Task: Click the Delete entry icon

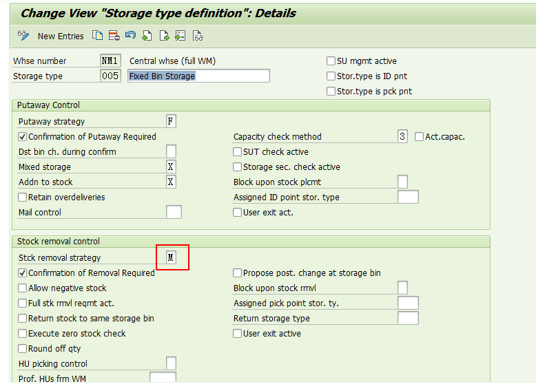Action: [114, 36]
